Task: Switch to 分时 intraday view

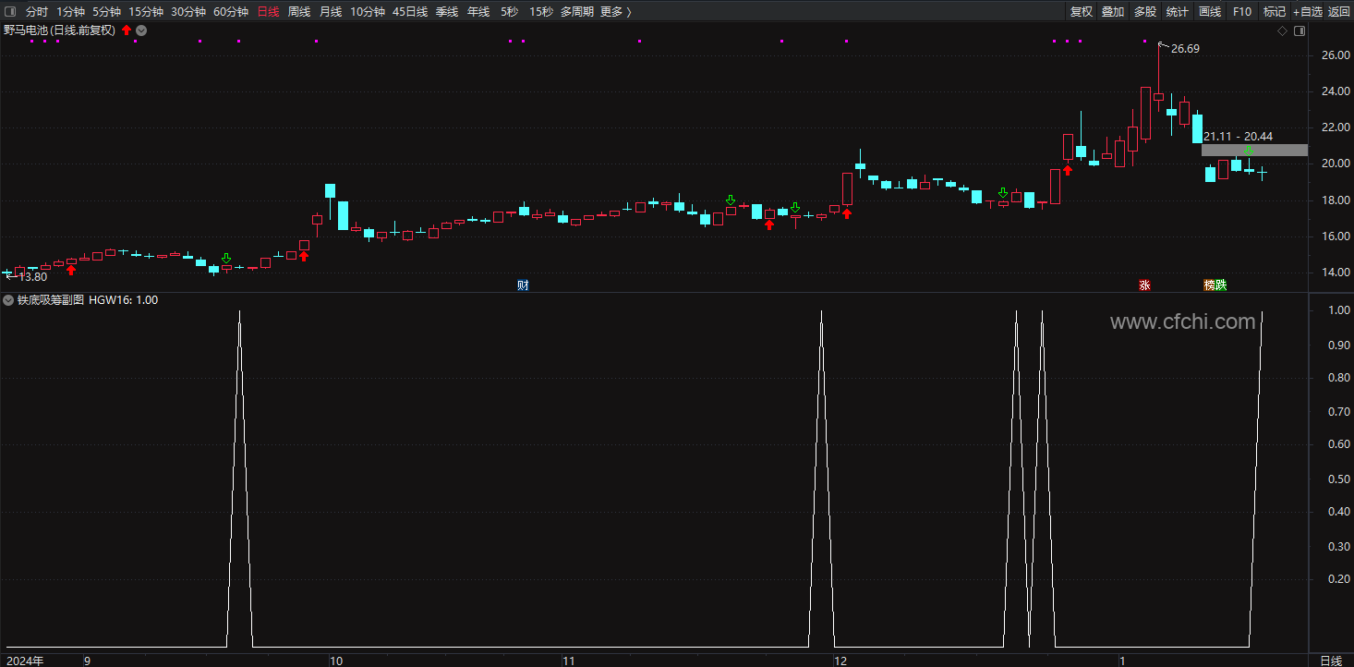Action: click(x=37, y=12)
